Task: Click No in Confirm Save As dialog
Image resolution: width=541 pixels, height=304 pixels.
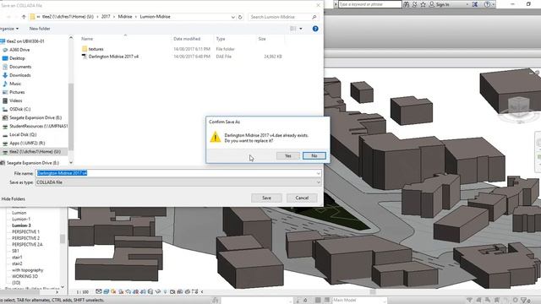Action: (x=314, y=155)
